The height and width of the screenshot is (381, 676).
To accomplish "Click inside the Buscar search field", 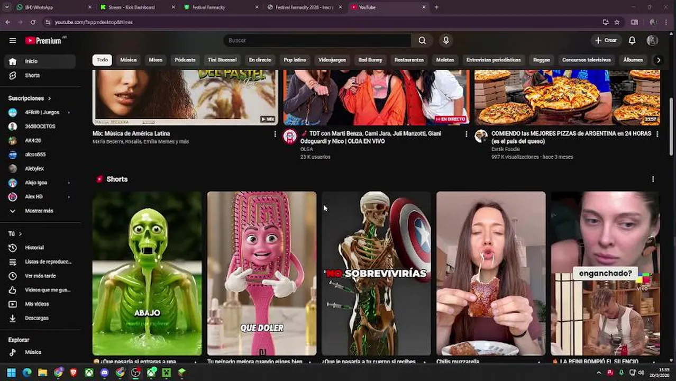I will click(x=317, y=40).
